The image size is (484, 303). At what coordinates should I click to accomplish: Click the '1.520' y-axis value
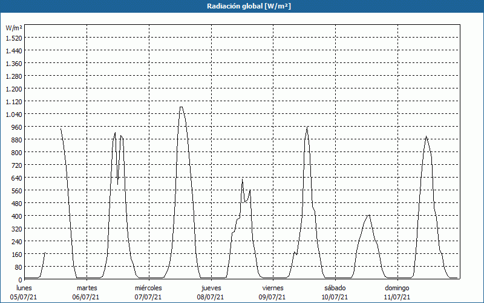point(14,38)
